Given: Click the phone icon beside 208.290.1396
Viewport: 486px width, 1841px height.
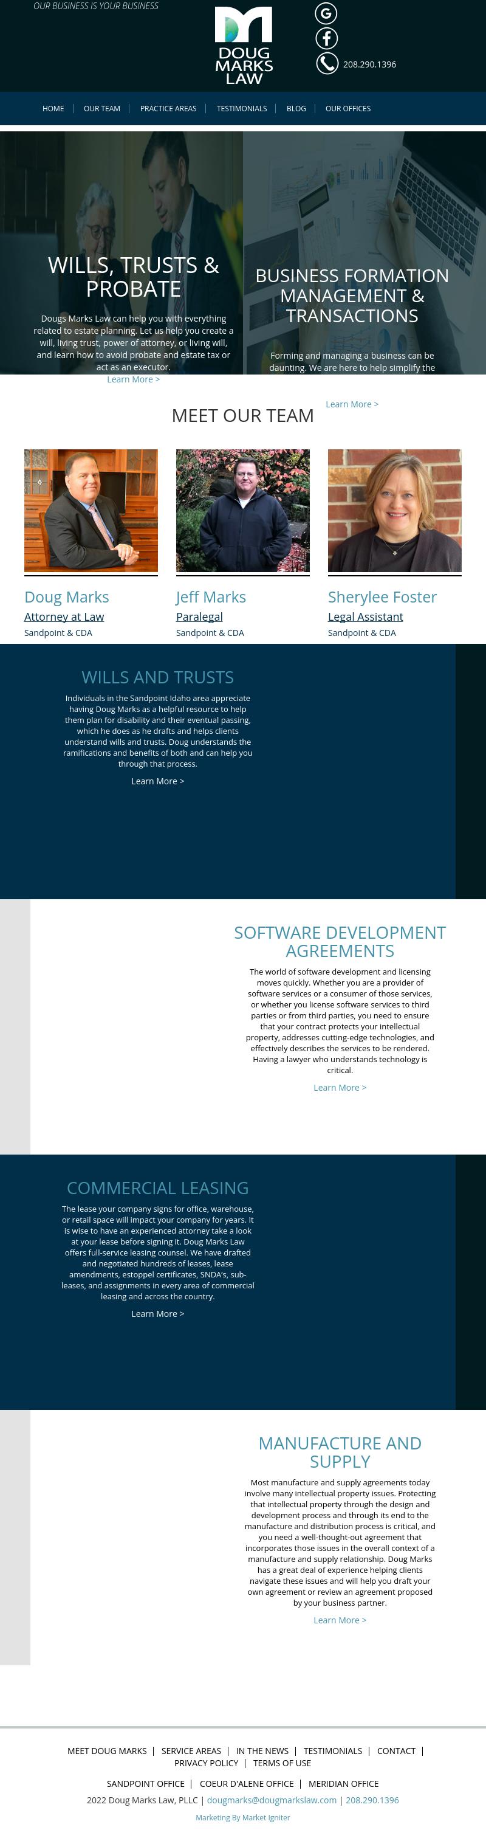Looking at the screenshot, I should coord(327,64).
